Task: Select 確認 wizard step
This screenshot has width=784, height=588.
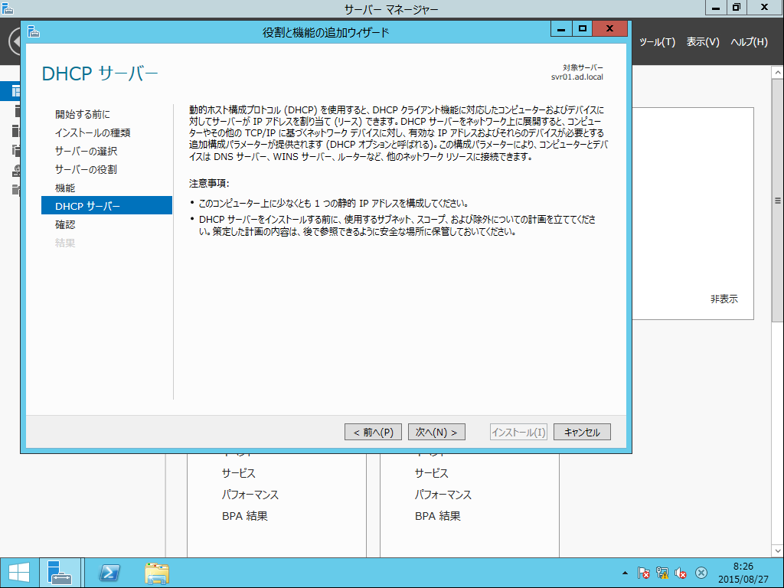Action: (65, 224)
